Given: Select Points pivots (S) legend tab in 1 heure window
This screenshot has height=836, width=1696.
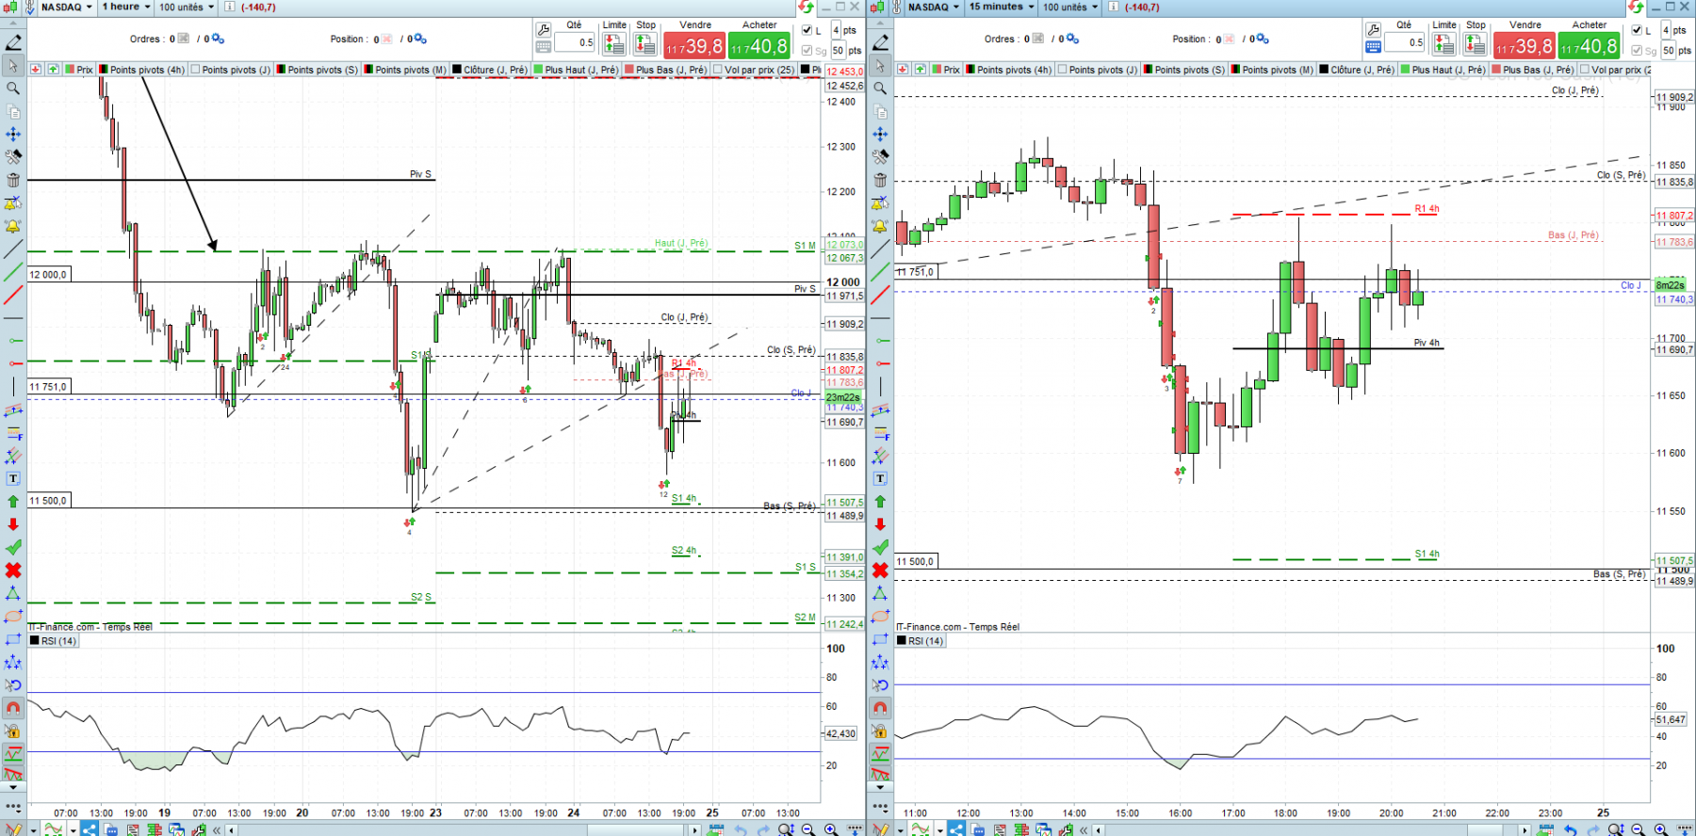Looking at the screenshot, I should [x=318, y=70].
